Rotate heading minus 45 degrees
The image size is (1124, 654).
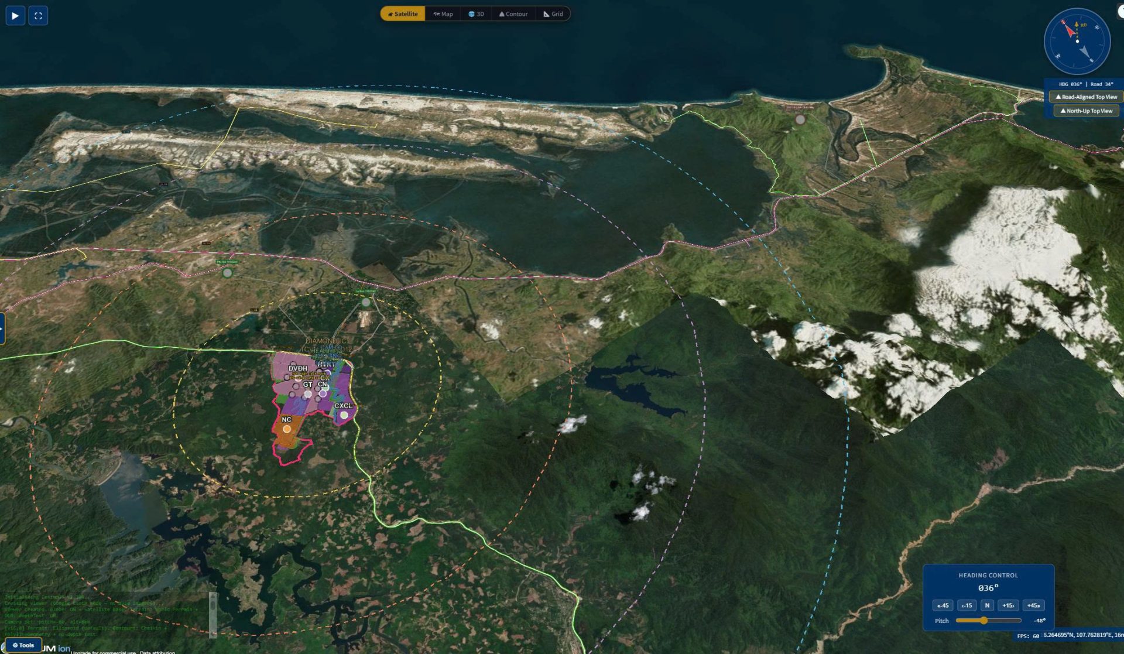(x=943, y=605)
